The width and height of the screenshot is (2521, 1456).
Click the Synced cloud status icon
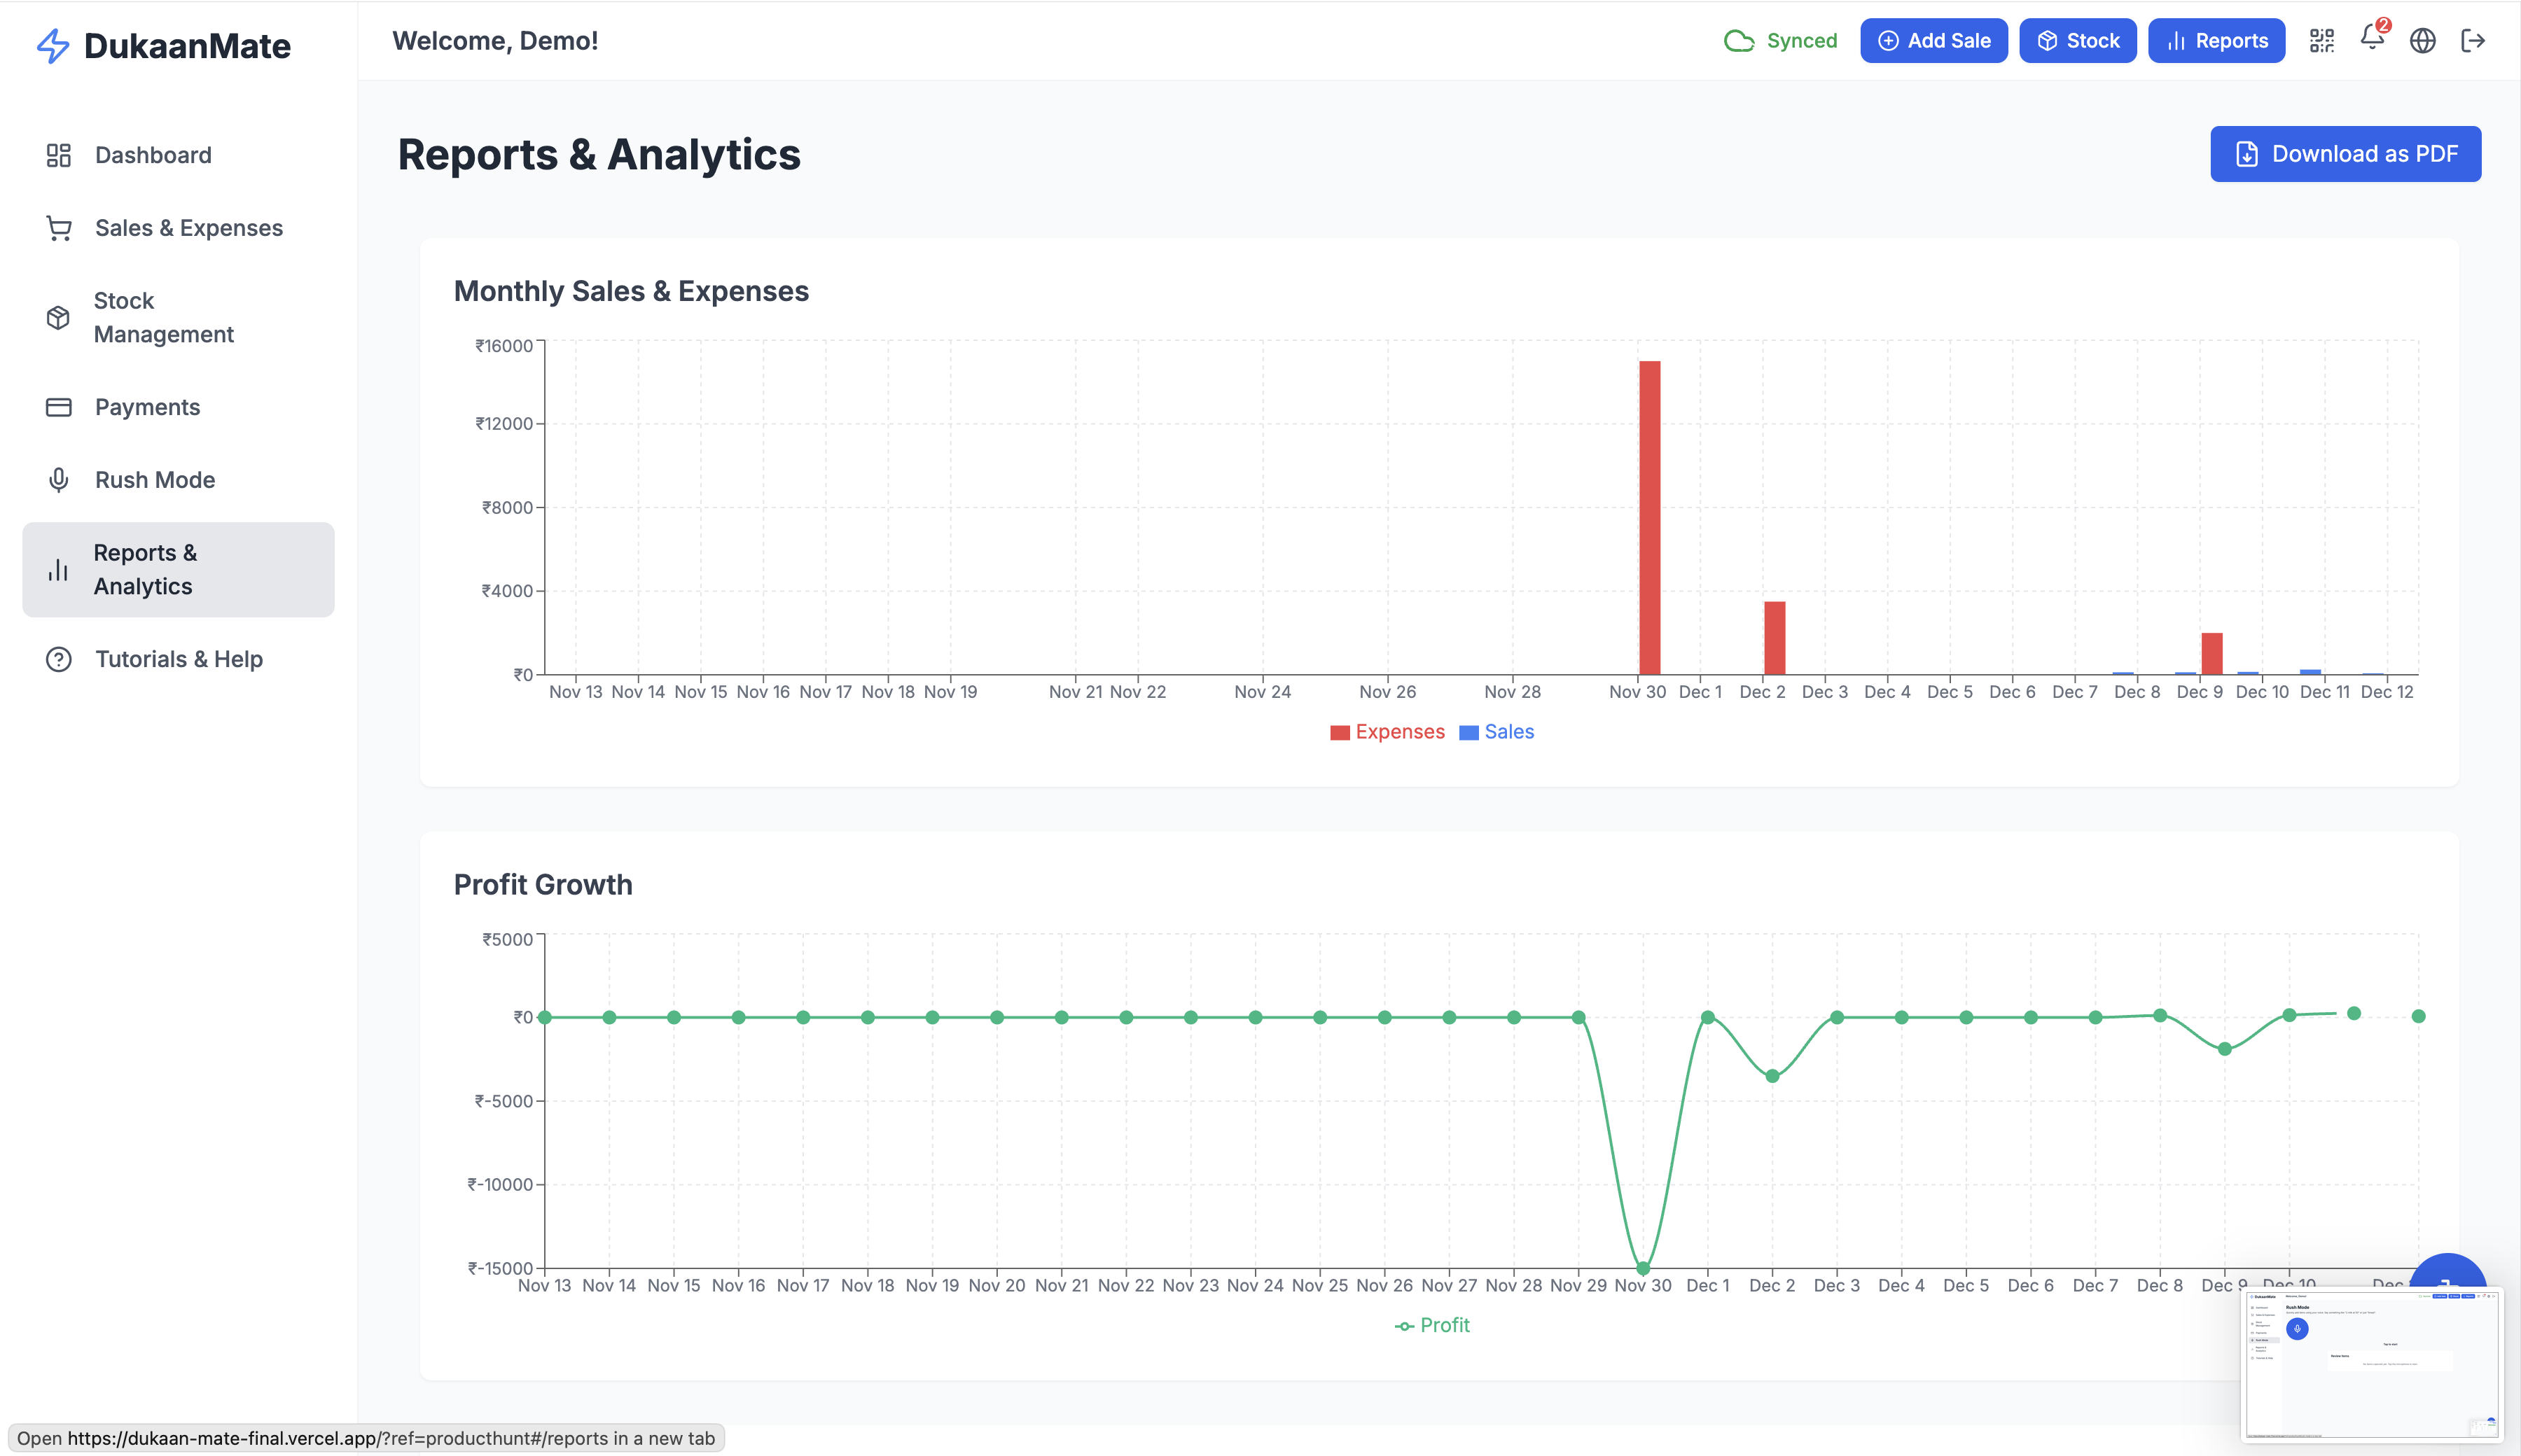[x=1739, y=41]
